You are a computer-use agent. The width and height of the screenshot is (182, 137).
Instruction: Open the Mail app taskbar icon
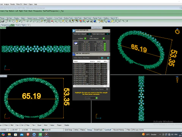[x=22, y=134]
